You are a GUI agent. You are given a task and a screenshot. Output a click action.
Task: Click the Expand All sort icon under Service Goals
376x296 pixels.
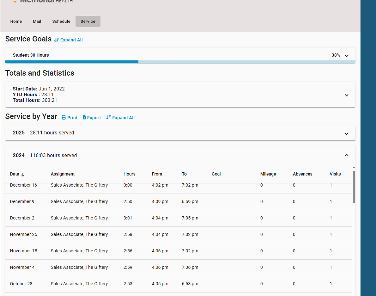(x=57, y=40)
